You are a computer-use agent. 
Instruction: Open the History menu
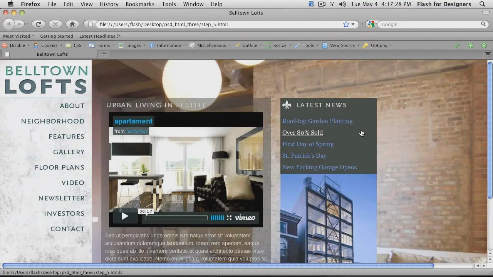109,4
